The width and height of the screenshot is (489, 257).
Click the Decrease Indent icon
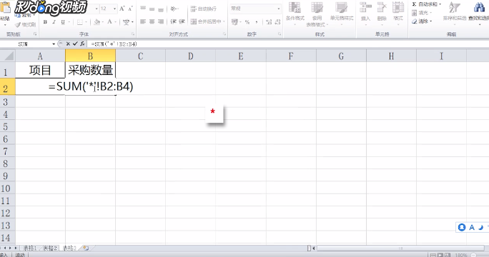point(174,21)
